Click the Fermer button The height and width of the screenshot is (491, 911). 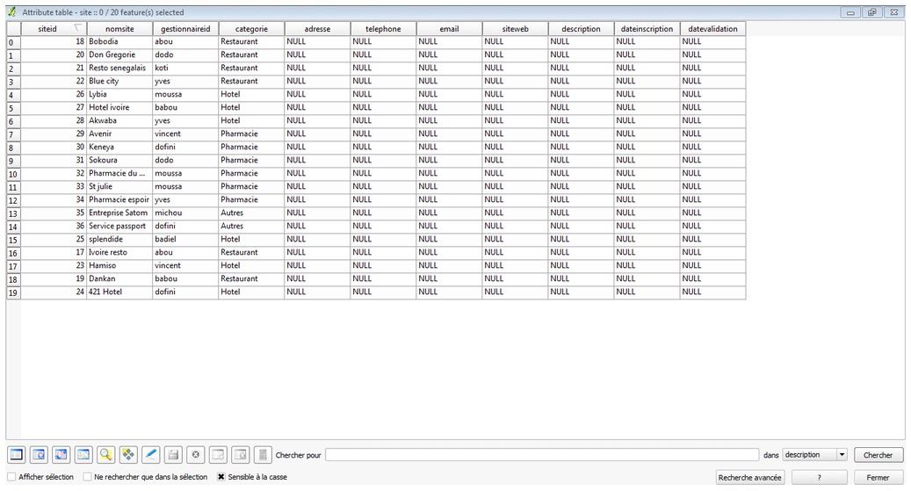click(x=878, y=478)
